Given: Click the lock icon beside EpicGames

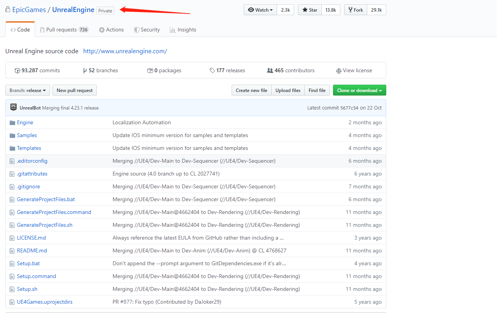Looking at the screenshot, I should [8, 9].
